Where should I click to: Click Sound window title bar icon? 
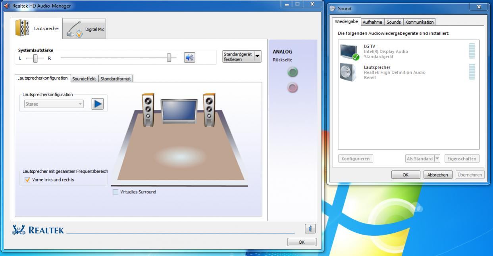pyautogui.click(x=333, y=8)
